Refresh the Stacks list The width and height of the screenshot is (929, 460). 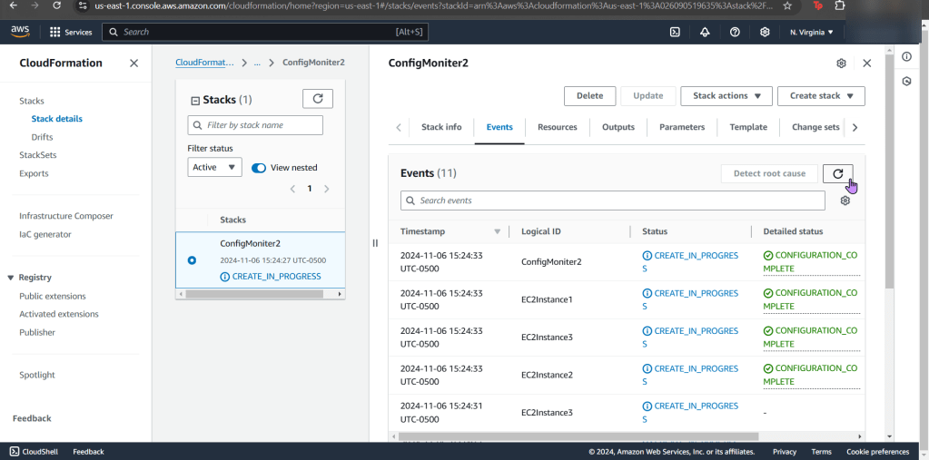pos(317,99)
